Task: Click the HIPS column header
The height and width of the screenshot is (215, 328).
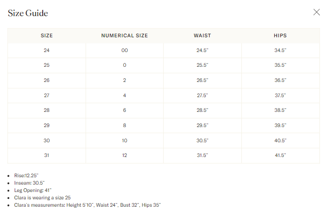Action: [280, 35]
